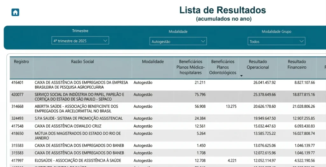This screenshot has height=167, width=326.
Task: Select row for registro 416401
Action: tap(18, 83)
